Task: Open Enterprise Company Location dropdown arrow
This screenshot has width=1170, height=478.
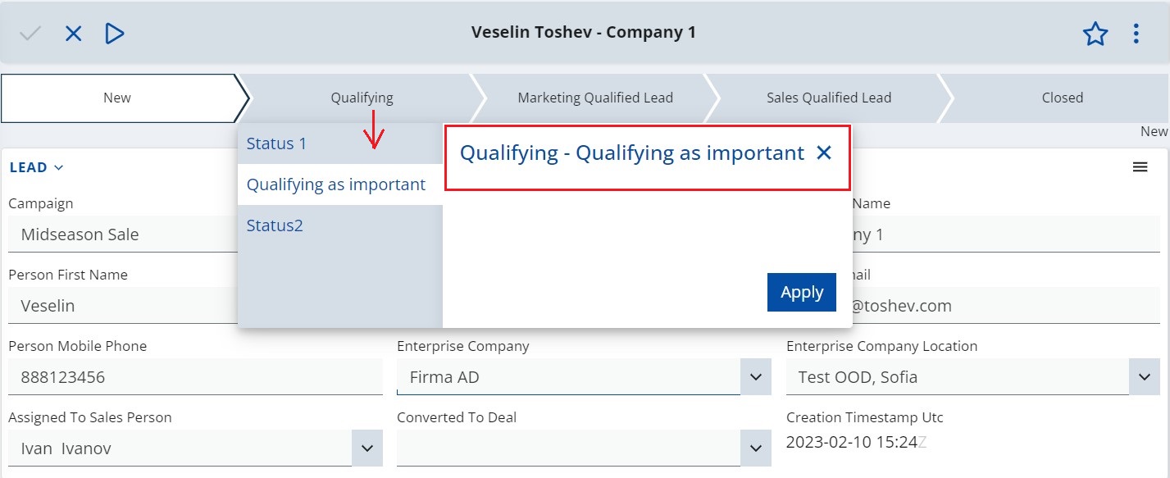Action: 1145,377
